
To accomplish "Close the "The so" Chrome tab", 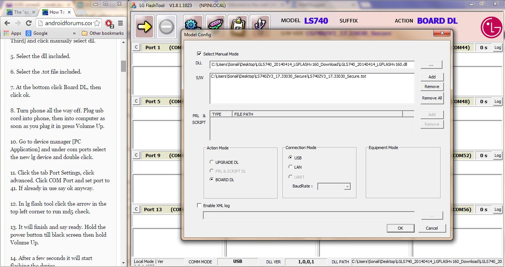I will [x=33, y=12].
